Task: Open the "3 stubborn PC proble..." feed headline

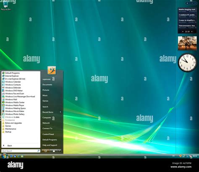Action: pyautogui.click(x=187, y=15)
